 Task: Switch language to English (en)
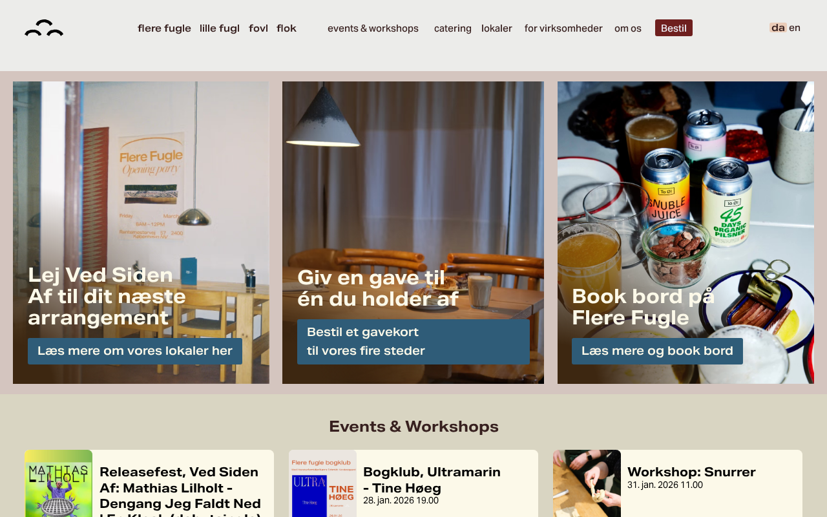point(795,28)
